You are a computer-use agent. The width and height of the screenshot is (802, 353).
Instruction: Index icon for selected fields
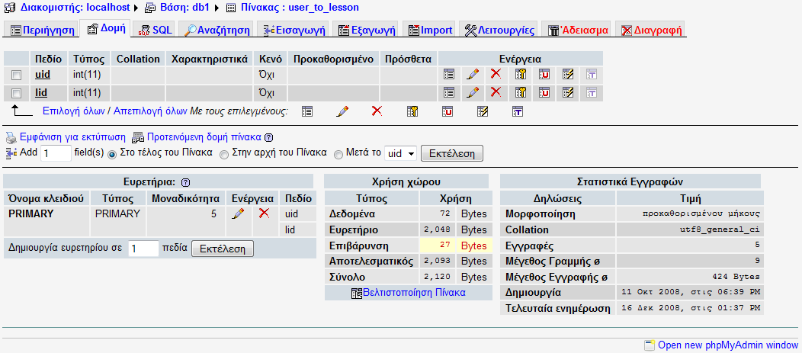click(483, 111)
